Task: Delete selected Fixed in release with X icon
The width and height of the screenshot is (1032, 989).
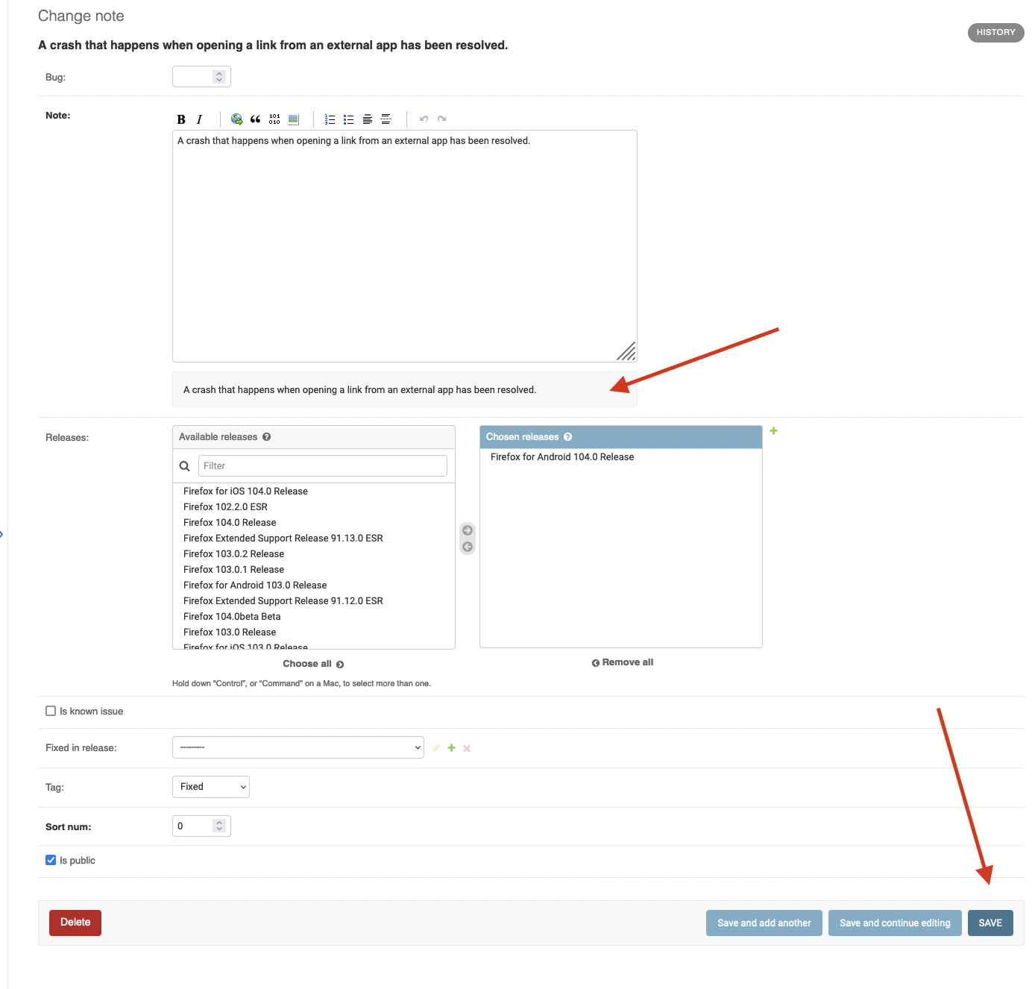Action: click(x=467, y=748)
